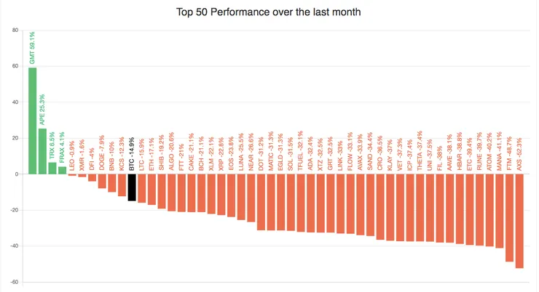
Task: Click the "80" y-axis tick label
Action: pyautogui.click(x=15, y=31)
